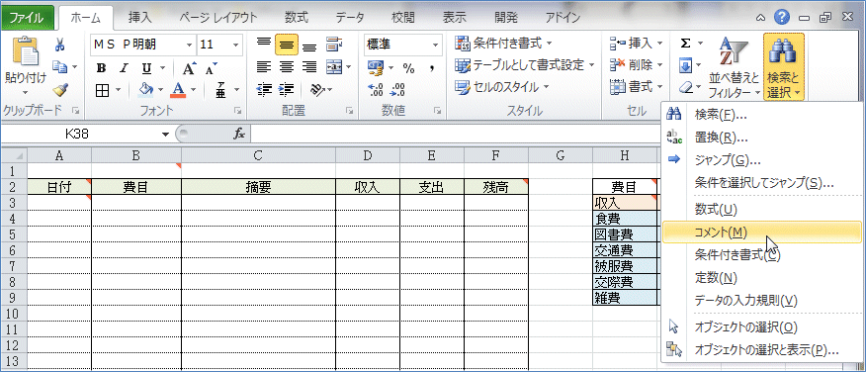
Task: Click the Fill down arrow icon
Action: tap(685, 66)
